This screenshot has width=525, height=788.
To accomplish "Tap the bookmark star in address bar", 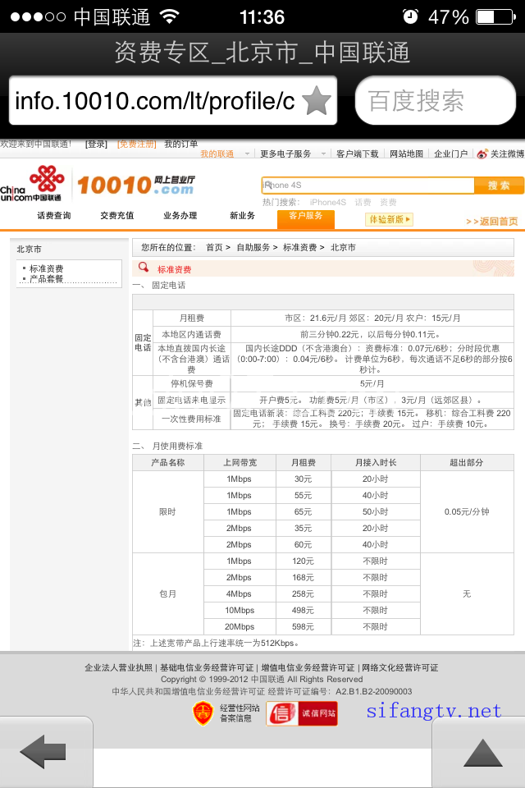I will point(317,100).
